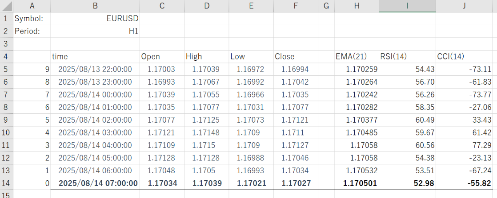497x198 pixels.
Task: Select the column B header
Action: pyautogui.click(x=95, y=6)
